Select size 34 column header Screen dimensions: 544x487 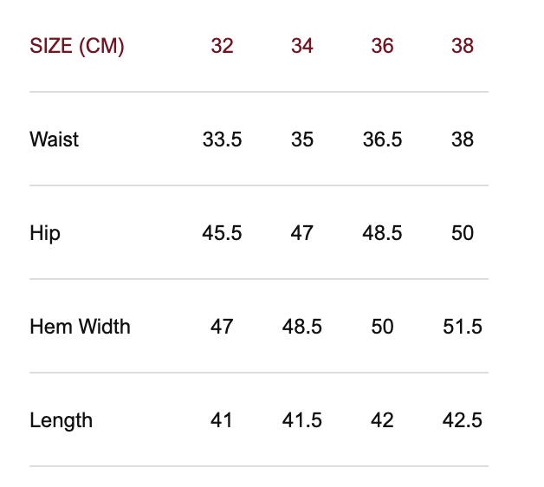302,46
